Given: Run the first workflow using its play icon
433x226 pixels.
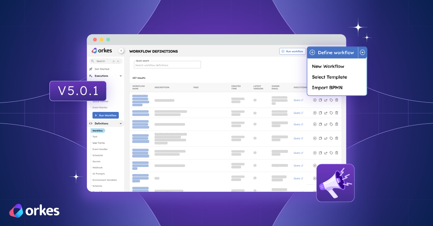Looking at the screenshot, I should click(315, 100).
